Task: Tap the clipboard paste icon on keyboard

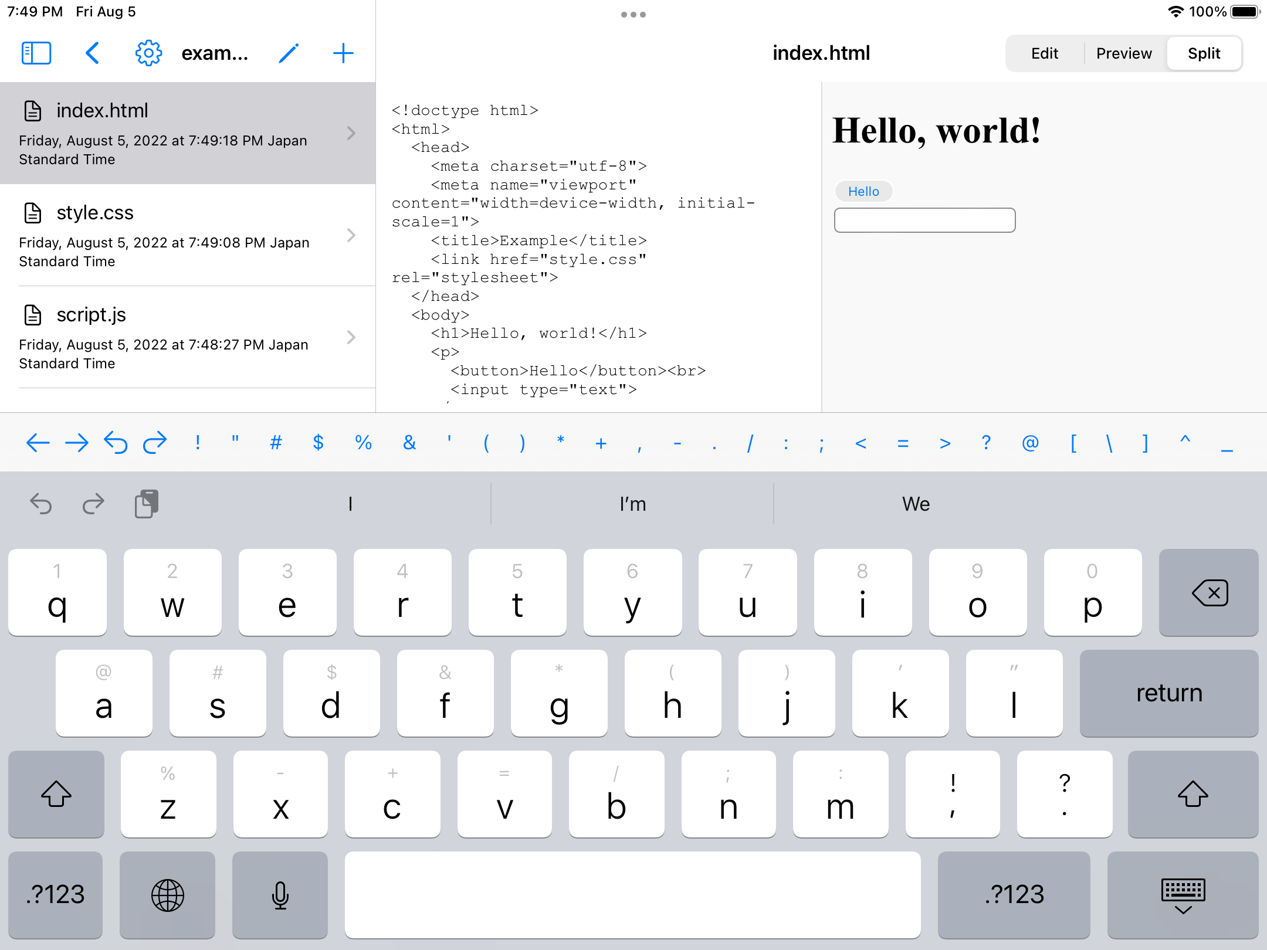Action: point(147,504)
